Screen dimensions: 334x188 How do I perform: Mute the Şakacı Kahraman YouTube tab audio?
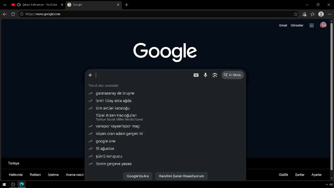point(19,5)
